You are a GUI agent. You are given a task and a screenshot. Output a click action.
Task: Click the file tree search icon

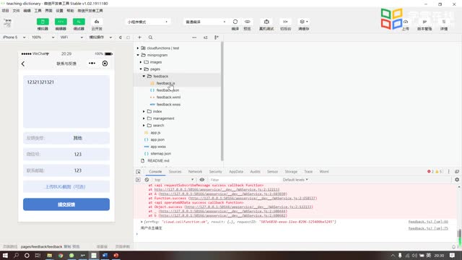151,38
